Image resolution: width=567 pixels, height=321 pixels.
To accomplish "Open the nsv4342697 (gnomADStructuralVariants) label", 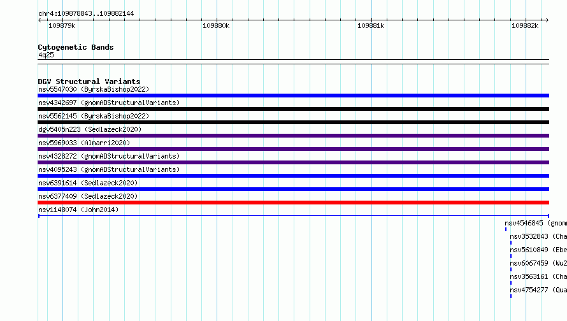I will (109, 103).
